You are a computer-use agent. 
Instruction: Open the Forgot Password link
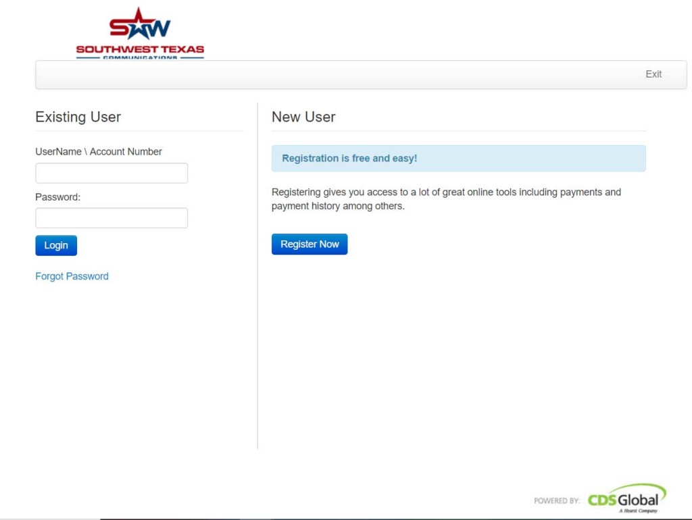click(x=72, y=276)
